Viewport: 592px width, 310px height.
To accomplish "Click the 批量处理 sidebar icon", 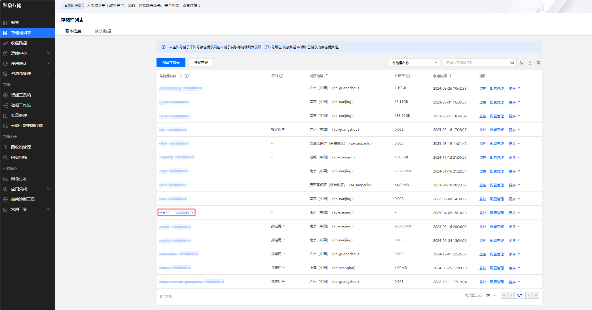I will coord(5,115).
